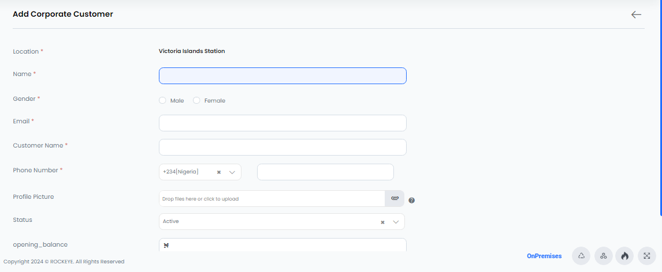Click the flame icon button

coord(625,256)
